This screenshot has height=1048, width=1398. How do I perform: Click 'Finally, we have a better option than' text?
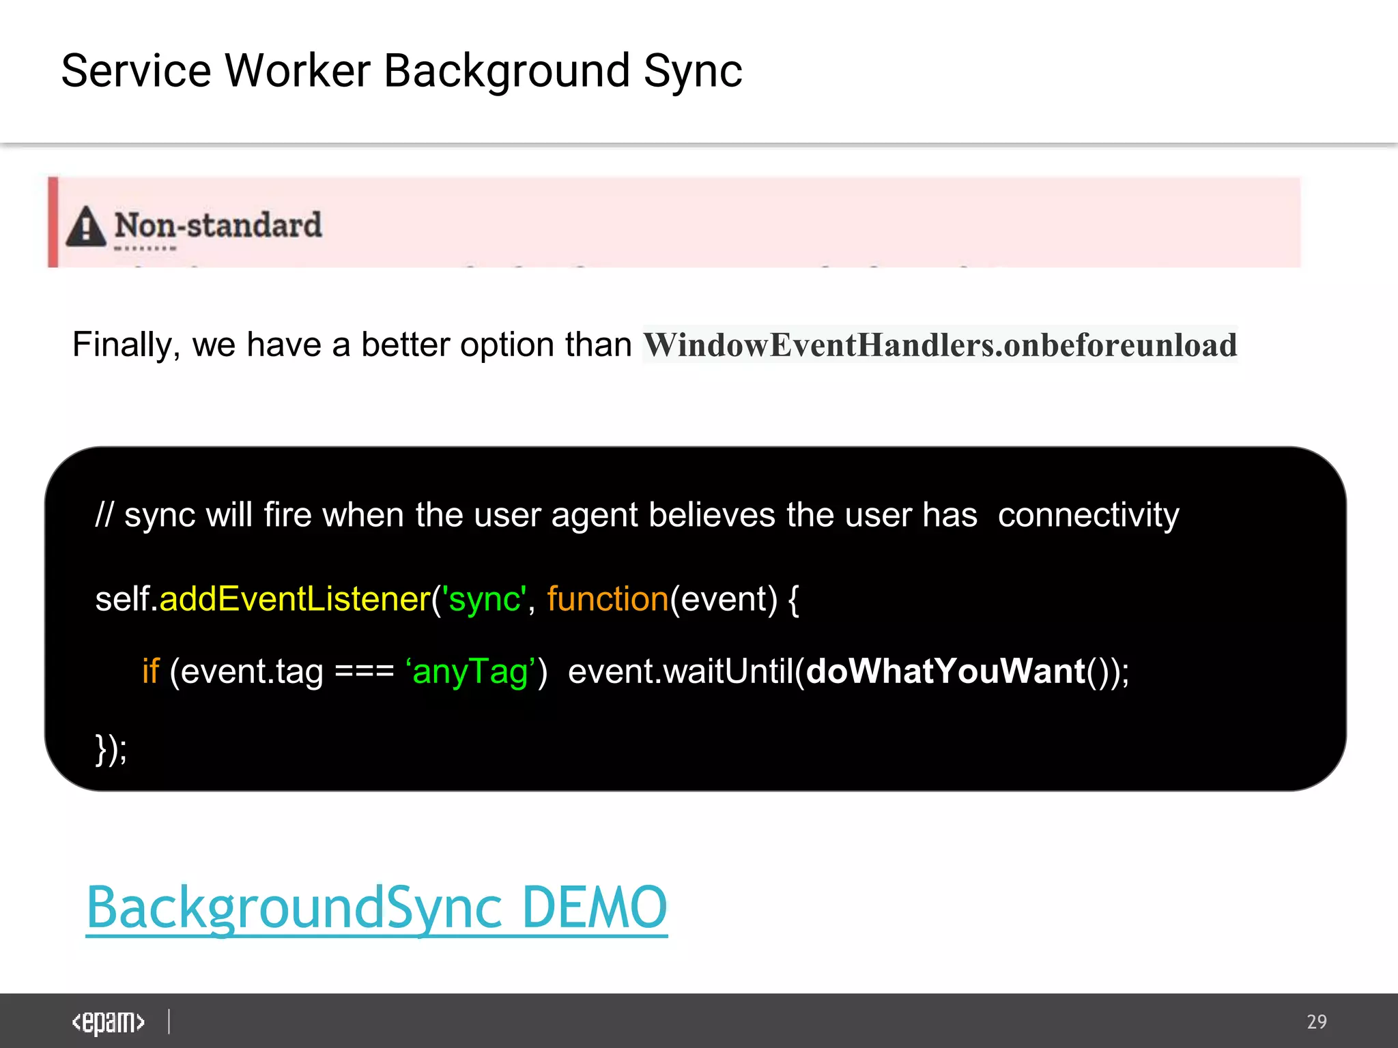pyautogui.click(x=352, y=345)
